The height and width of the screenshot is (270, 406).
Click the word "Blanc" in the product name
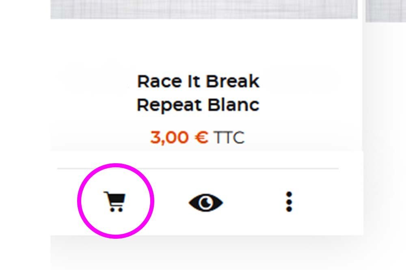point(233,105)
